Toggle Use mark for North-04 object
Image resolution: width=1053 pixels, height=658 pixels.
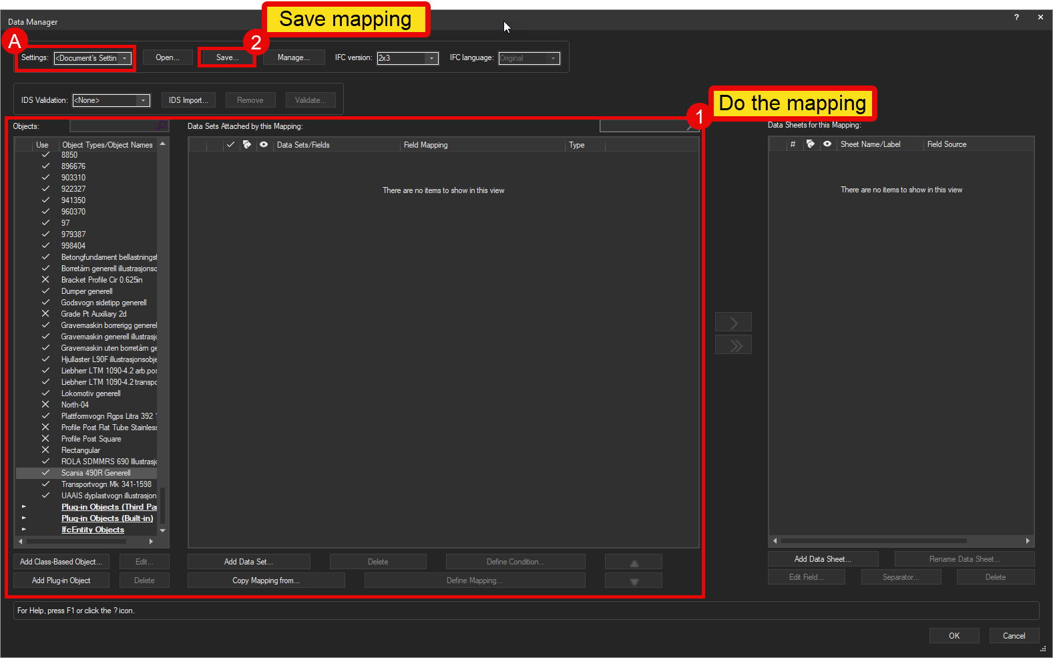click(x=45, y=405)
